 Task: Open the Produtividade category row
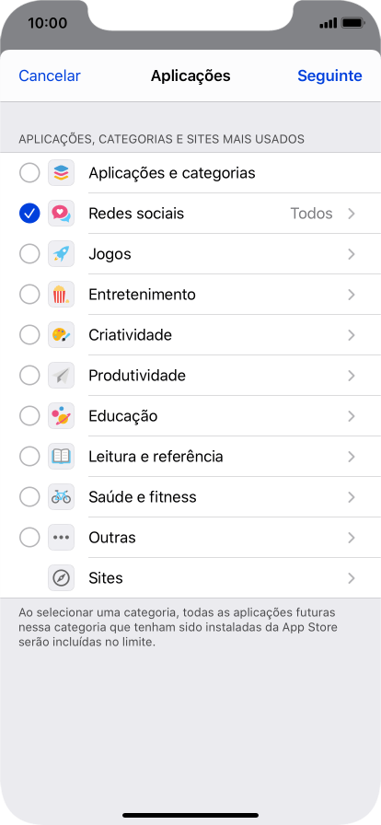tap(190, 376)
